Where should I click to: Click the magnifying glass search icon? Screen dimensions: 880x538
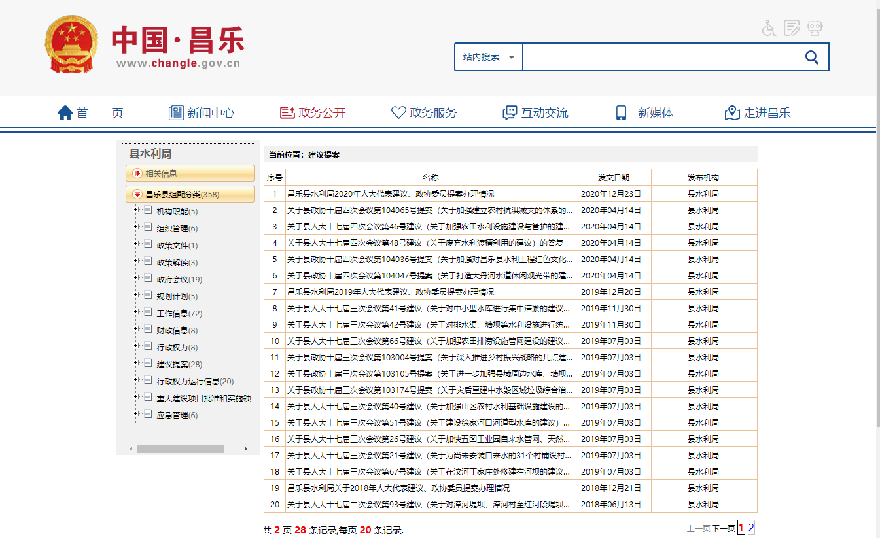click(x=811, y=58)
